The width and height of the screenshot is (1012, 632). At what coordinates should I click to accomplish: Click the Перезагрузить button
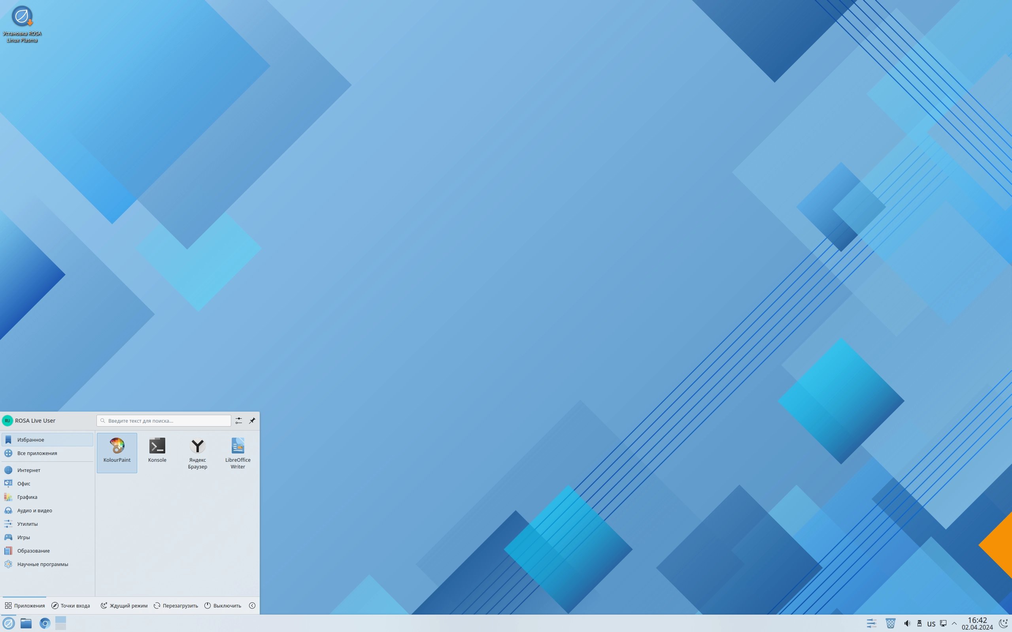(176, 605)
